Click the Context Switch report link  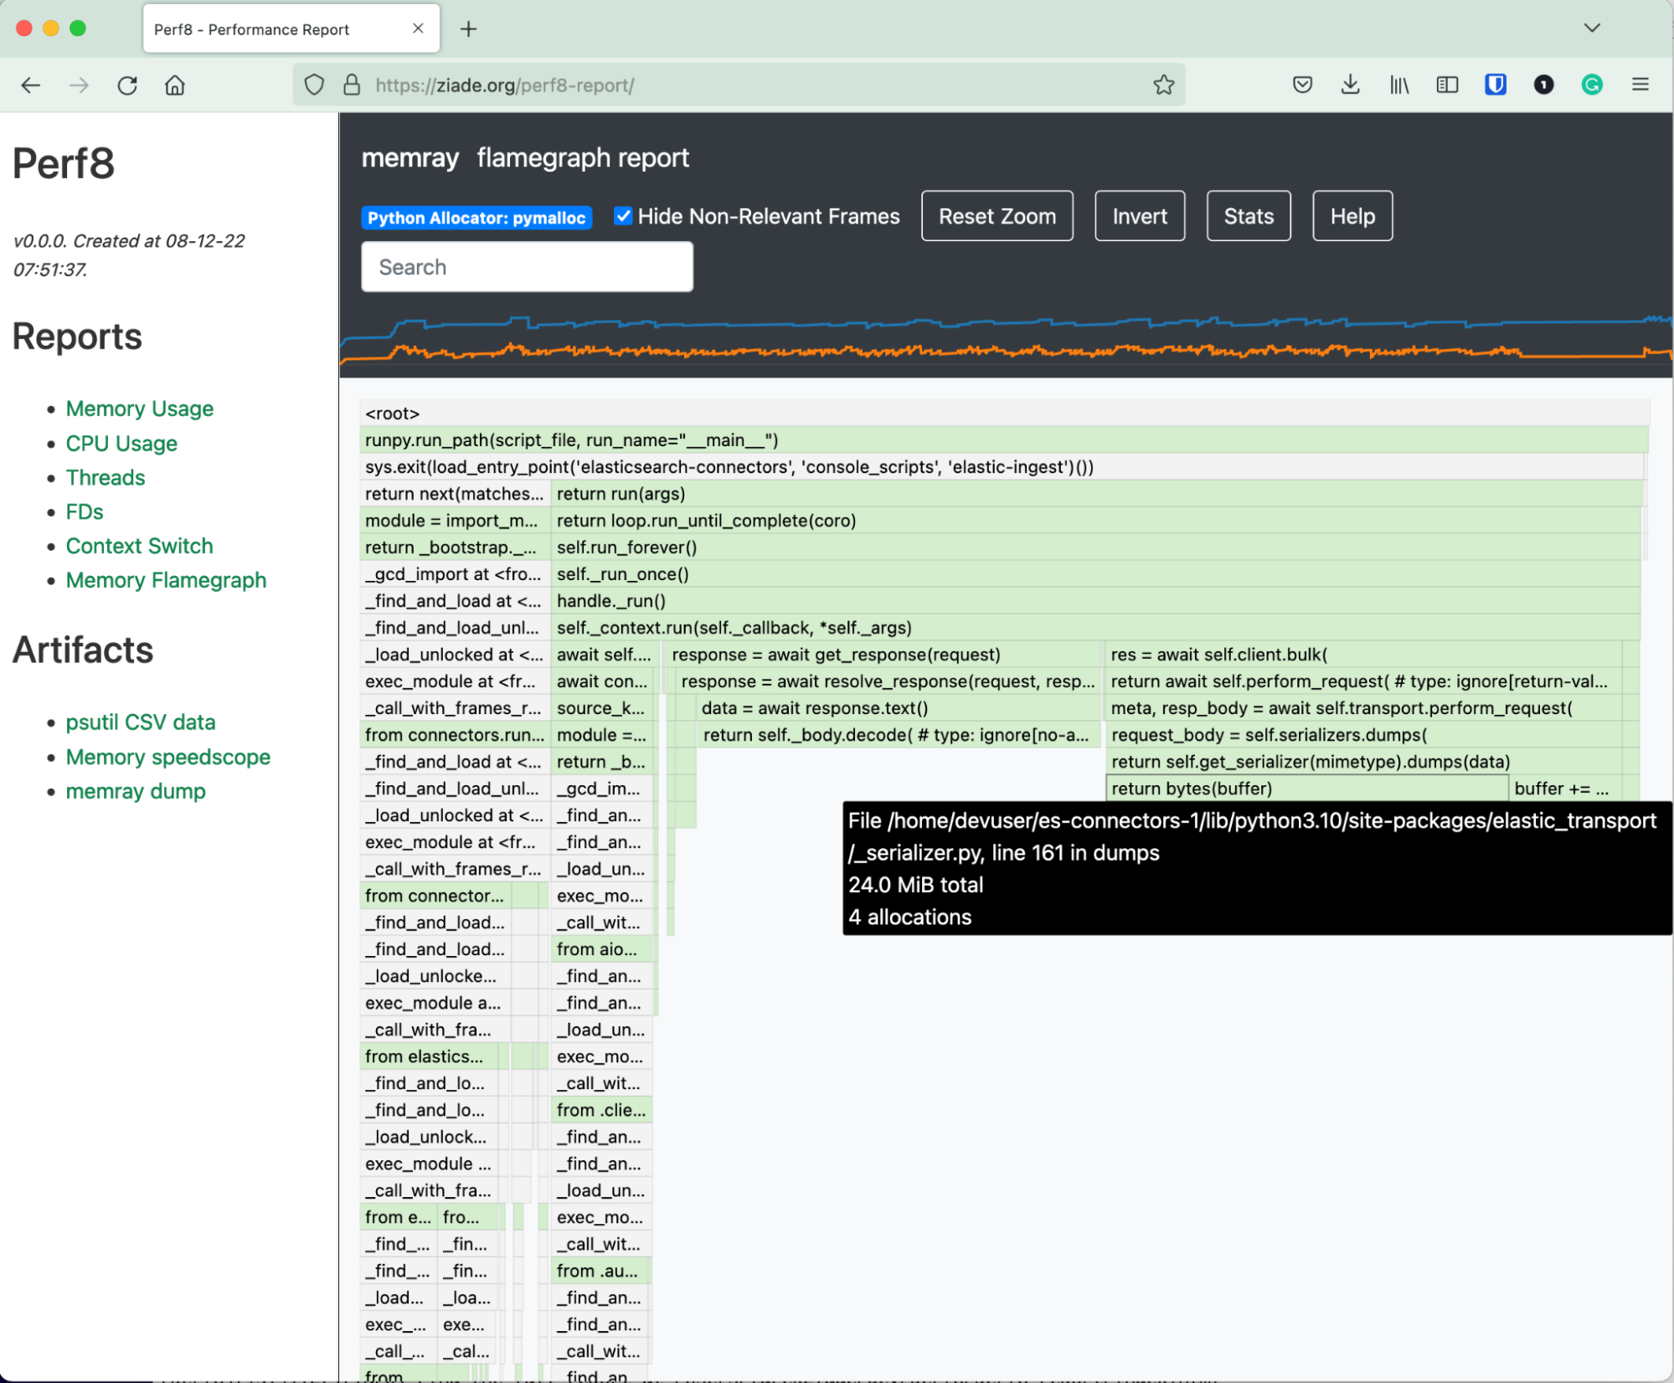(139, 546)
